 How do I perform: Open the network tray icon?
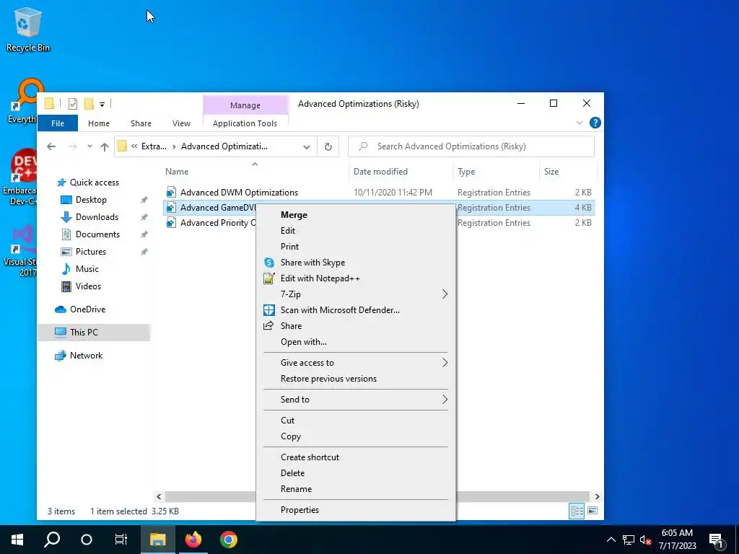pos(629,540)
